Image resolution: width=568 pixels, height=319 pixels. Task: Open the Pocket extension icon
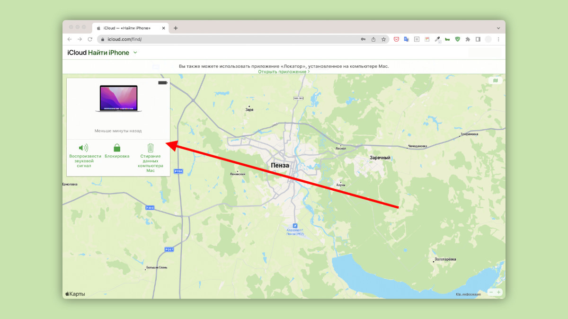(396, 39)
